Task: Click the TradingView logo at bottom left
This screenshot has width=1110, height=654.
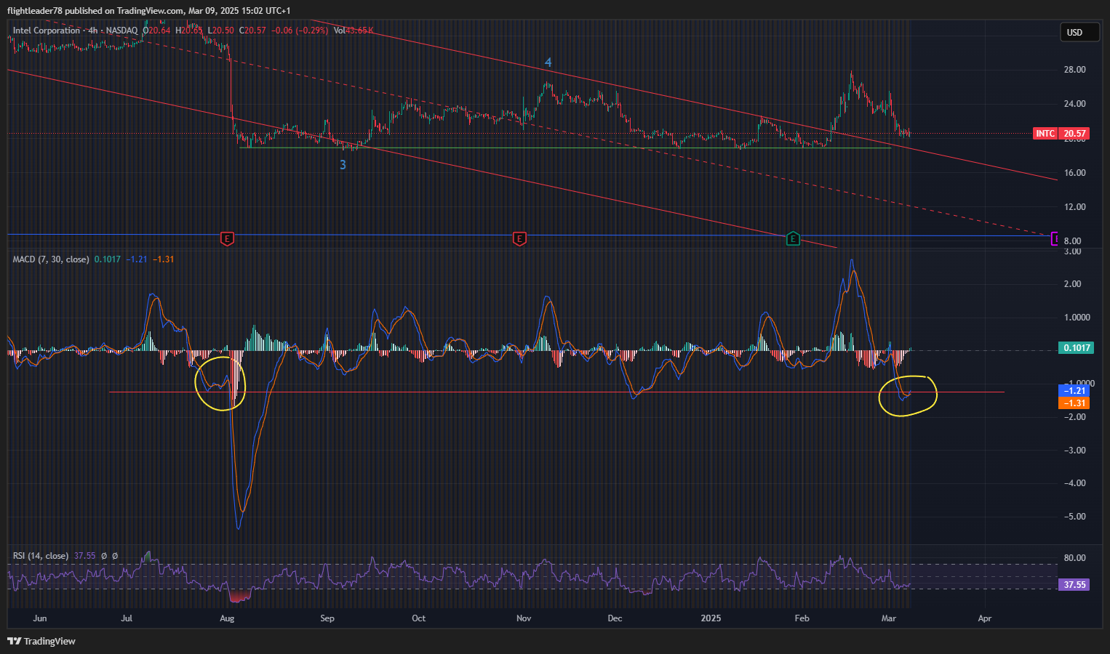Action: tap(41, 641)
